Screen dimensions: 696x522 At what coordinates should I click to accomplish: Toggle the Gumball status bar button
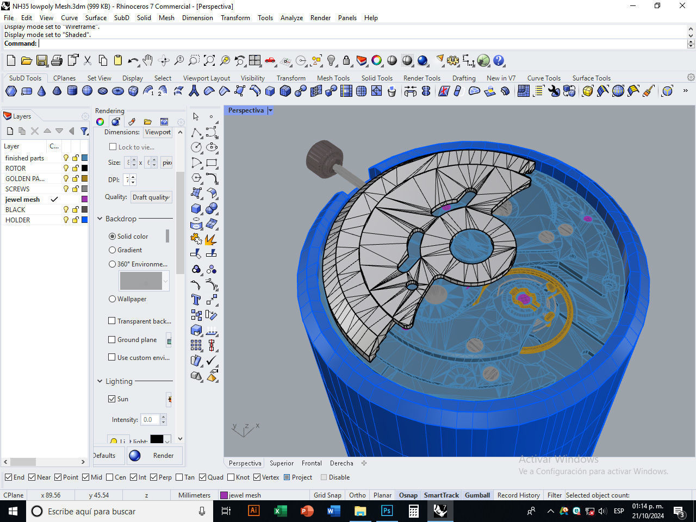(477, 495)
